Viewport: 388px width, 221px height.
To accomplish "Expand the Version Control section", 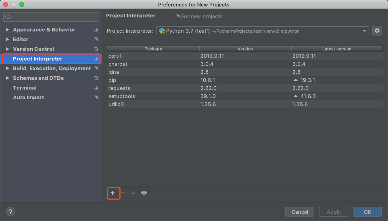I will (7, 49).
